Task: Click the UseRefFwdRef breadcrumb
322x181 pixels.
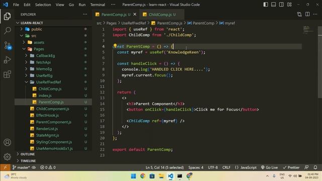Action: [x=133, y=23]
